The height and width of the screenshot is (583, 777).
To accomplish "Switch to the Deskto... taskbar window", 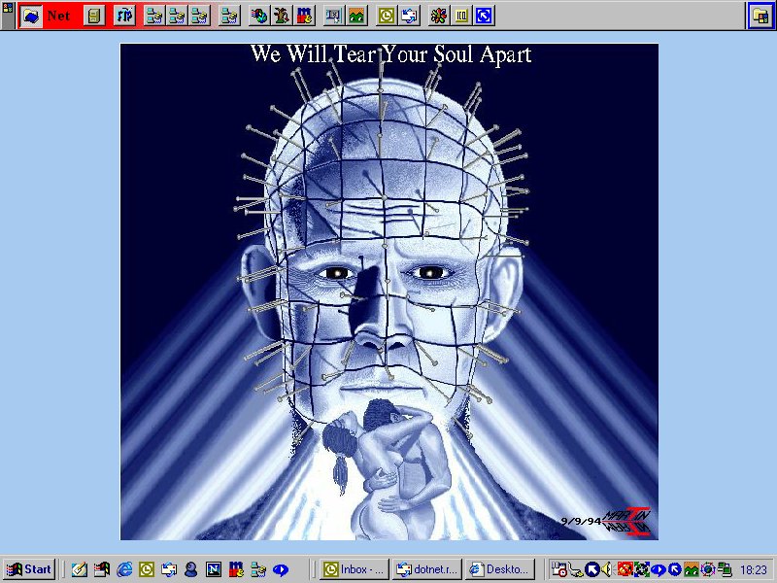I will [499, 569].
